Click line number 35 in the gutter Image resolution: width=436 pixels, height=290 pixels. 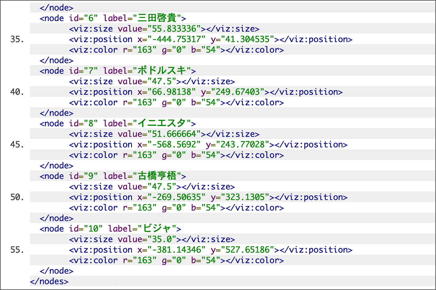point(17,39)
